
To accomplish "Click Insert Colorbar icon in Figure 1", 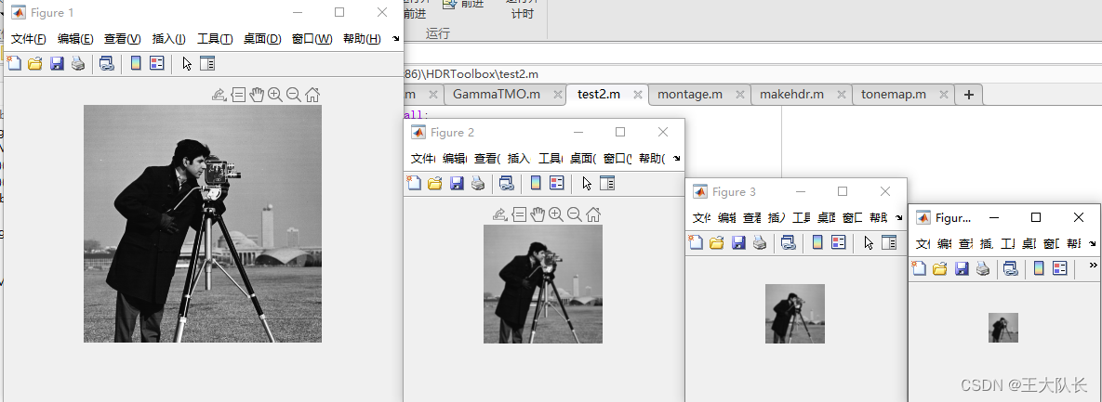I will point(135,63).
